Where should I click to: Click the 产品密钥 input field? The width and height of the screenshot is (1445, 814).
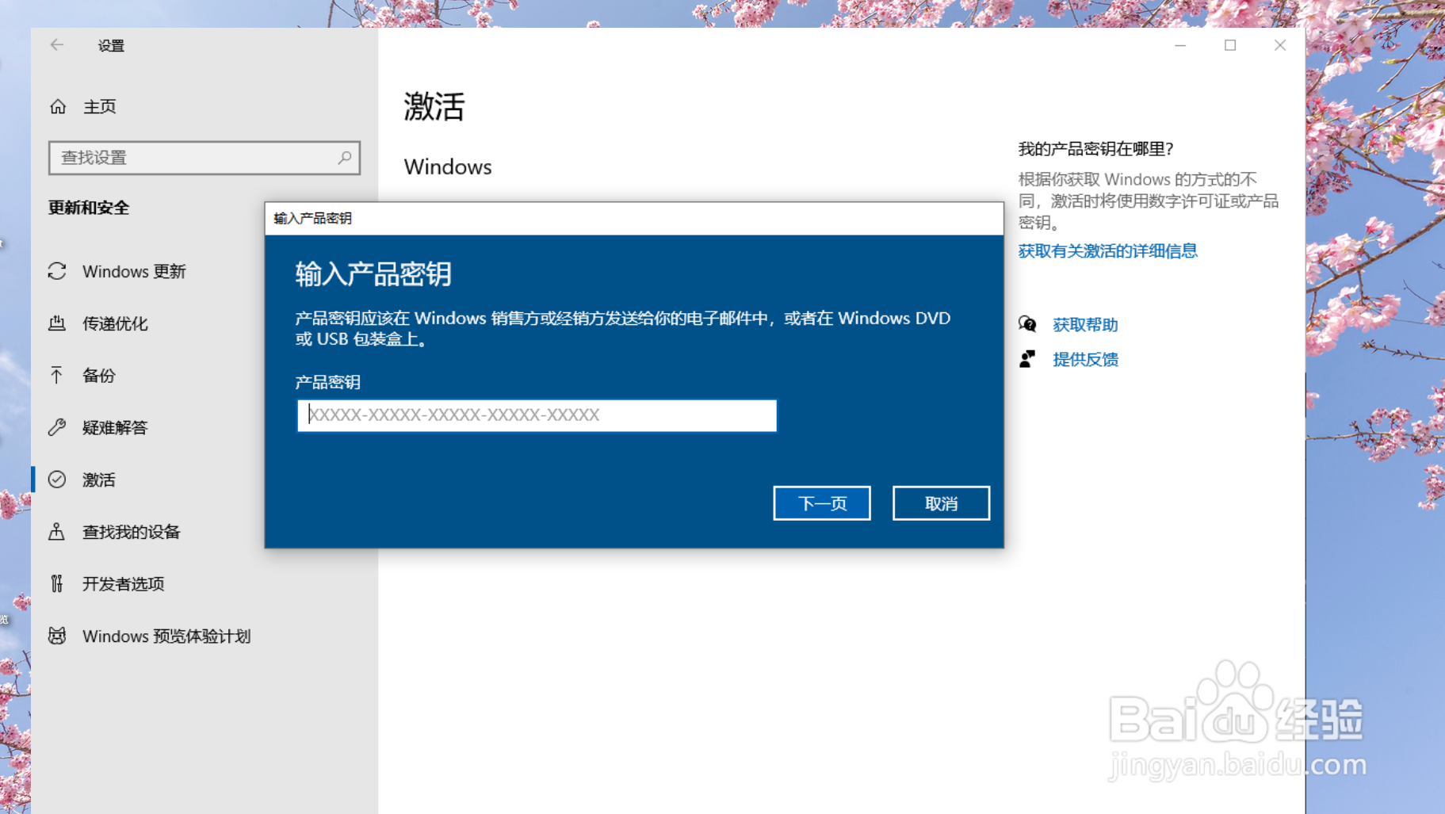(537, 415)
